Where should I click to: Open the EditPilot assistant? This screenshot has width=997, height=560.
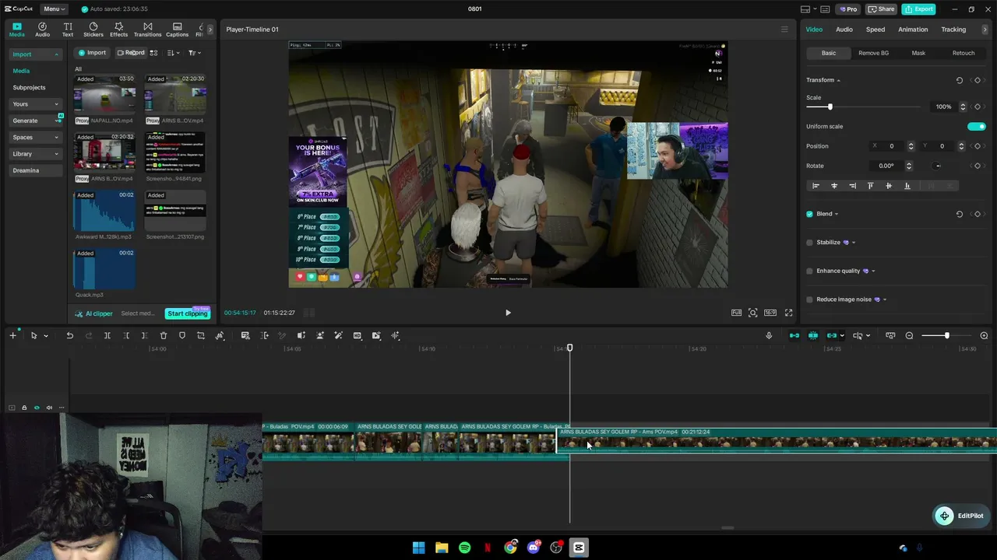point(961,516)
